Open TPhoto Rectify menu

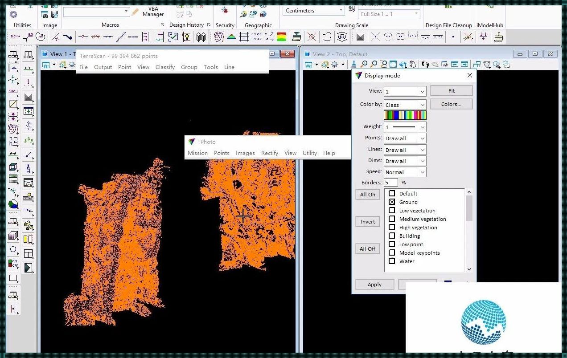point(270,153)
